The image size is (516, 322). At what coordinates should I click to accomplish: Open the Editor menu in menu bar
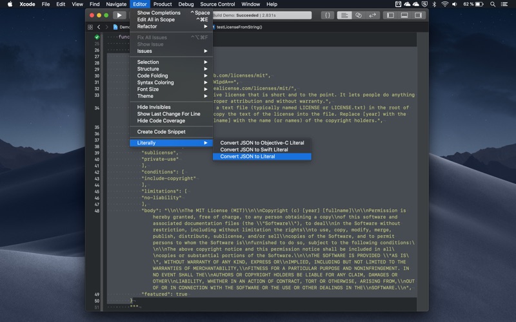click(140, 4)
